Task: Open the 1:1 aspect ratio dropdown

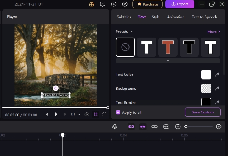Action: 75,114
